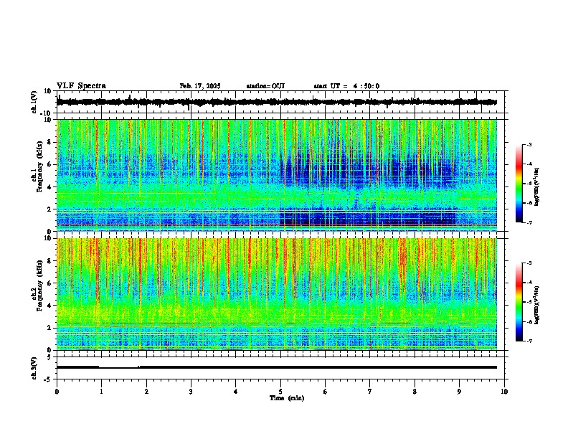Click time axis tick label "0"
Screen dimensions: 568x439
pos(57,392)
